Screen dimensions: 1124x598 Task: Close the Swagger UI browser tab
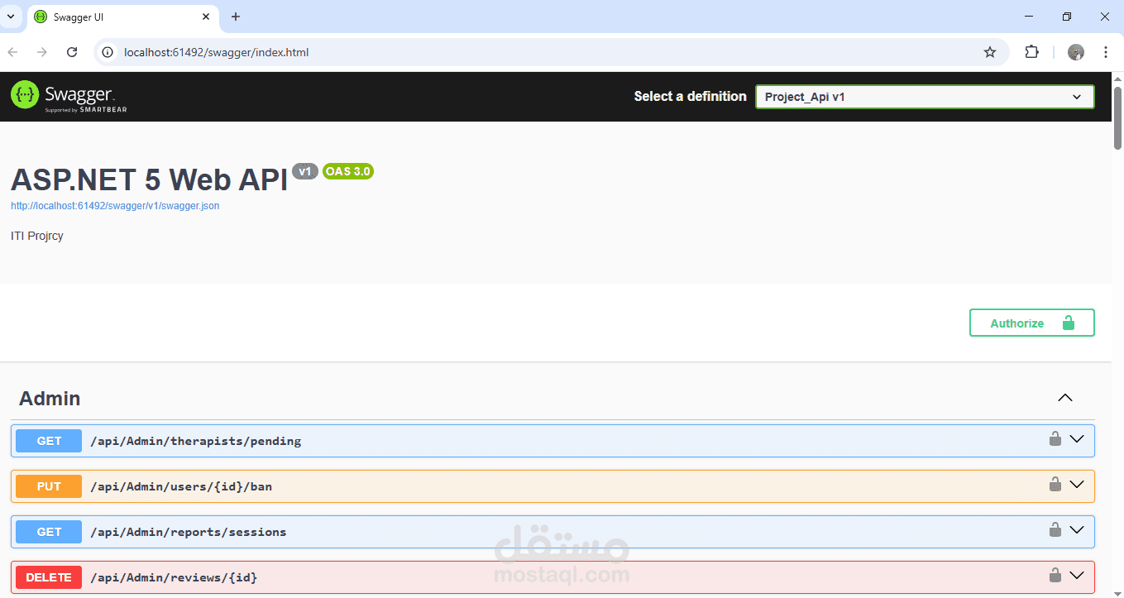click(x=206, y=17)
